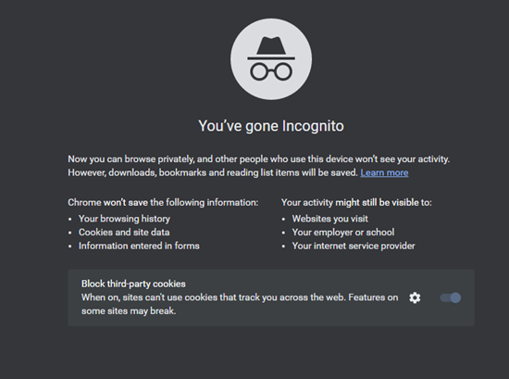Image resolution: width=509 pixels, height=379 pixels.
Task: Click the "Your activity might still be visible to" heading
Action: pos(356,203)
